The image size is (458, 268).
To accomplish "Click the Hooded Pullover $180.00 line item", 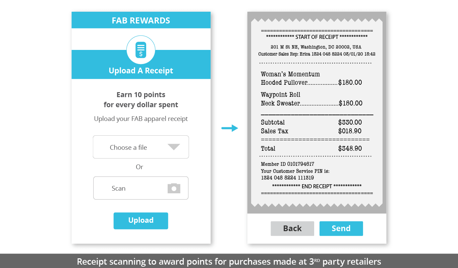I will [x=311, y=82].
